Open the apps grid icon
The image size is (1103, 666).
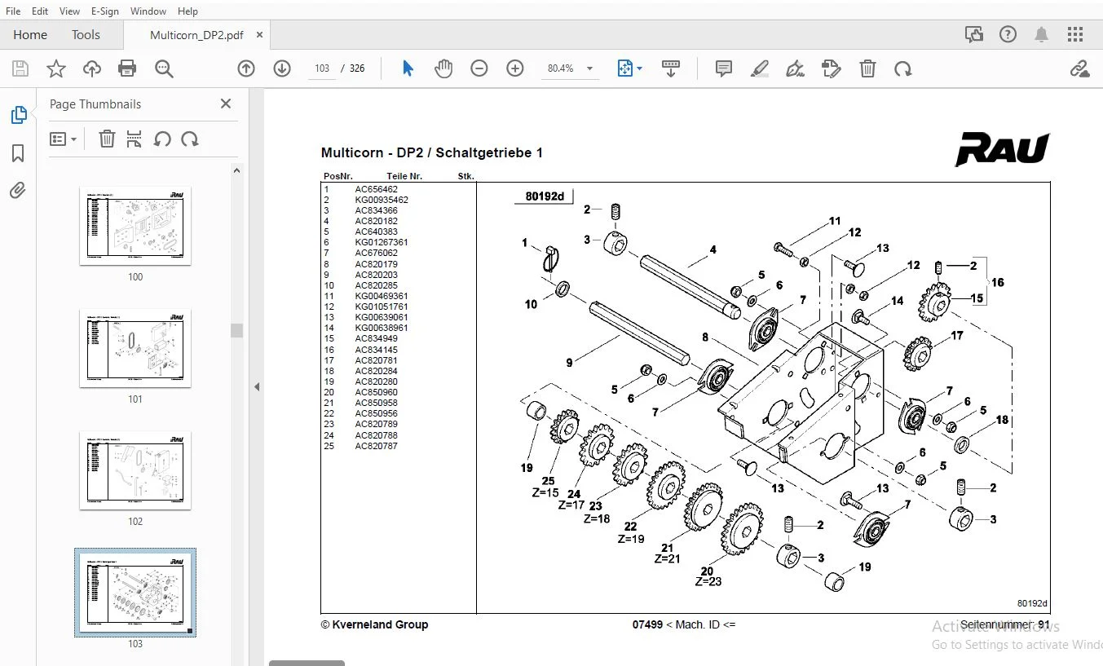[x=1075, y=34]
